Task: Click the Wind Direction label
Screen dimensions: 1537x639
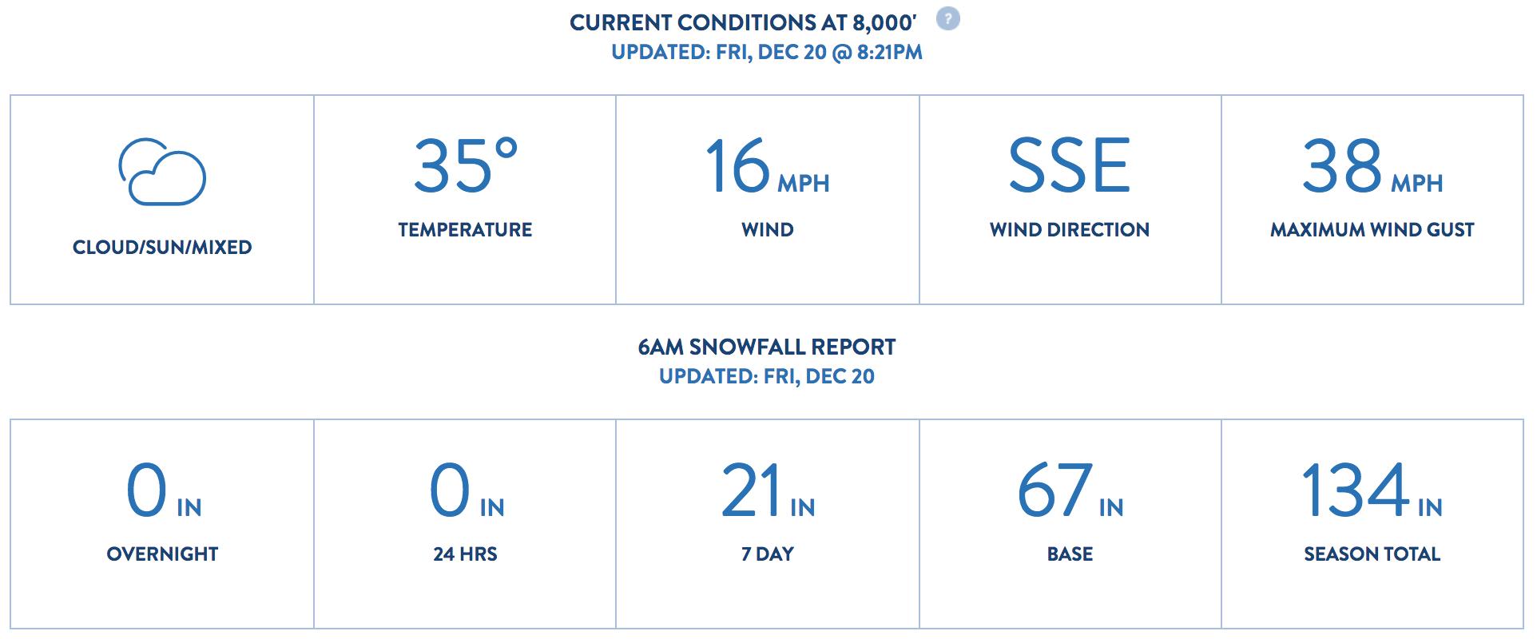Action: (x=1070, y=230)
